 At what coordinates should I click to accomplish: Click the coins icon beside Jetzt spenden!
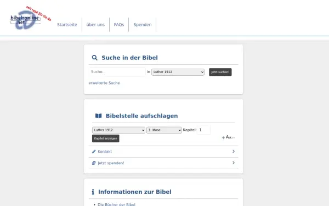pos(94,163)
